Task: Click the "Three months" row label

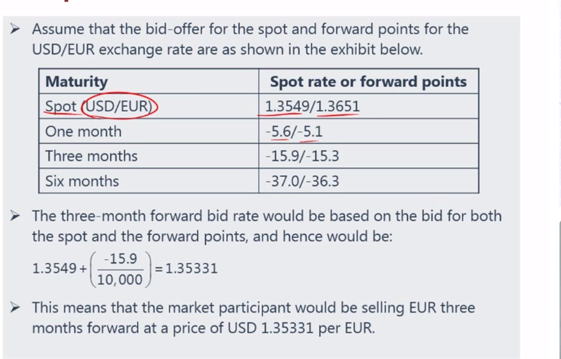Action: pyautogui.click(x=91, y=156)
